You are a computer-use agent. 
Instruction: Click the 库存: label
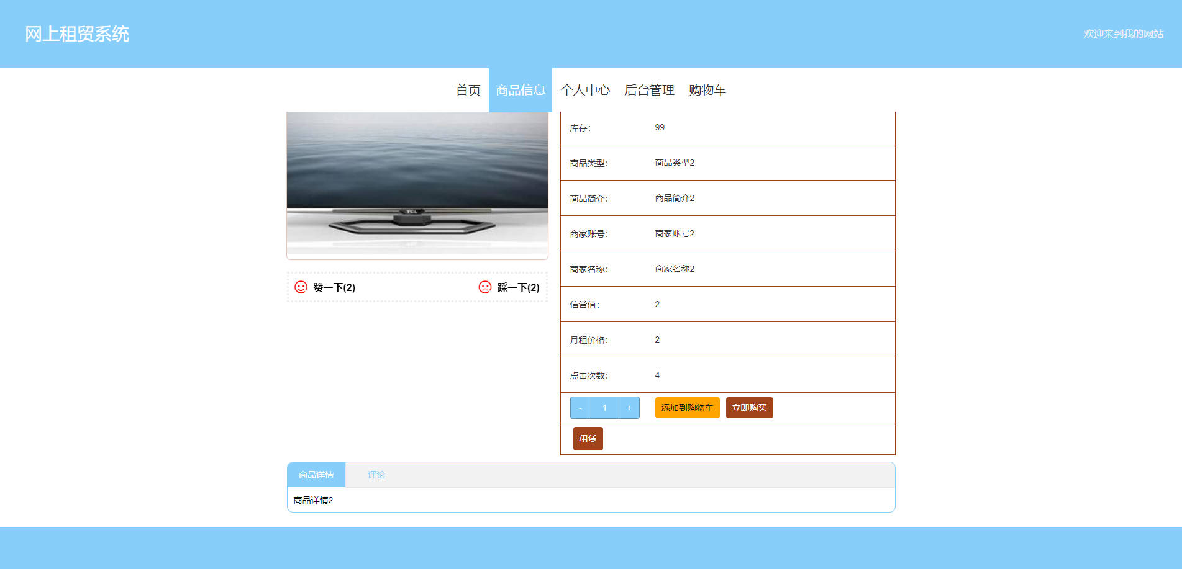[580, 128]
